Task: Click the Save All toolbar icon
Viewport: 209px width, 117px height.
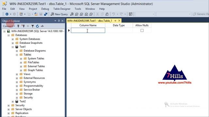Action: (46, 14)
